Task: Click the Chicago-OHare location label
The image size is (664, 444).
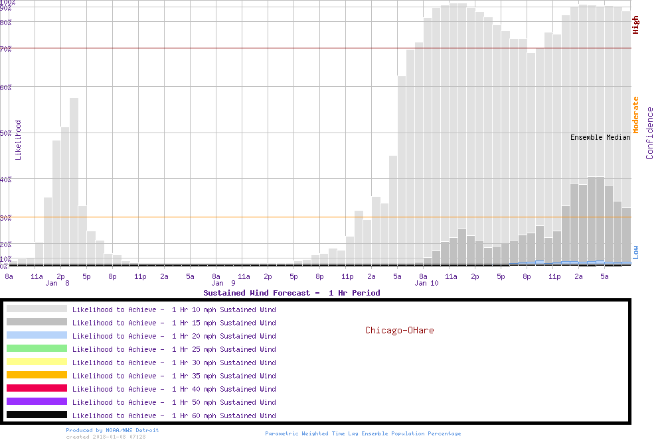Action: click(399, 330)
